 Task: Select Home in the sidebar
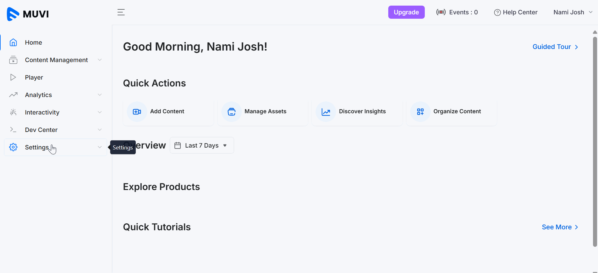click(x=33, y=42)
